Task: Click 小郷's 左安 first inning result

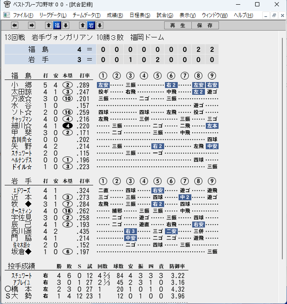Action: (103, 85)
